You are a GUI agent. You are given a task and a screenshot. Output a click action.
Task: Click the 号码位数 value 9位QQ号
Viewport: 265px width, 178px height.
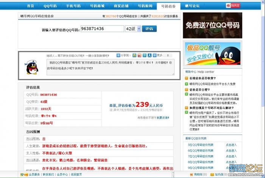coord(47,123)
